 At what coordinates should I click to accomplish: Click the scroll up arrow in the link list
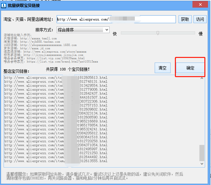tap(202, 78)
